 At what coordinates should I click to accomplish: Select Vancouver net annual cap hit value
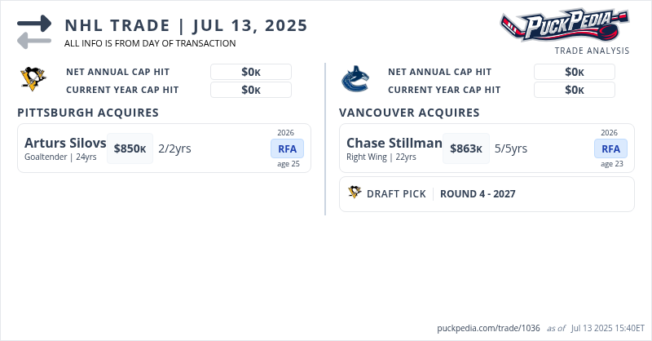(x=574, y=72)
